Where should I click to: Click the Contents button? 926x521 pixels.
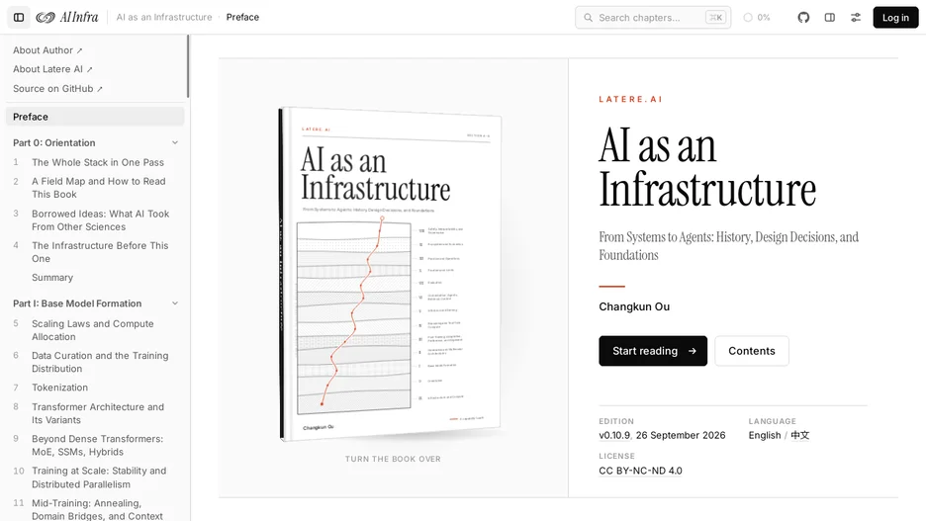point(751,351)
